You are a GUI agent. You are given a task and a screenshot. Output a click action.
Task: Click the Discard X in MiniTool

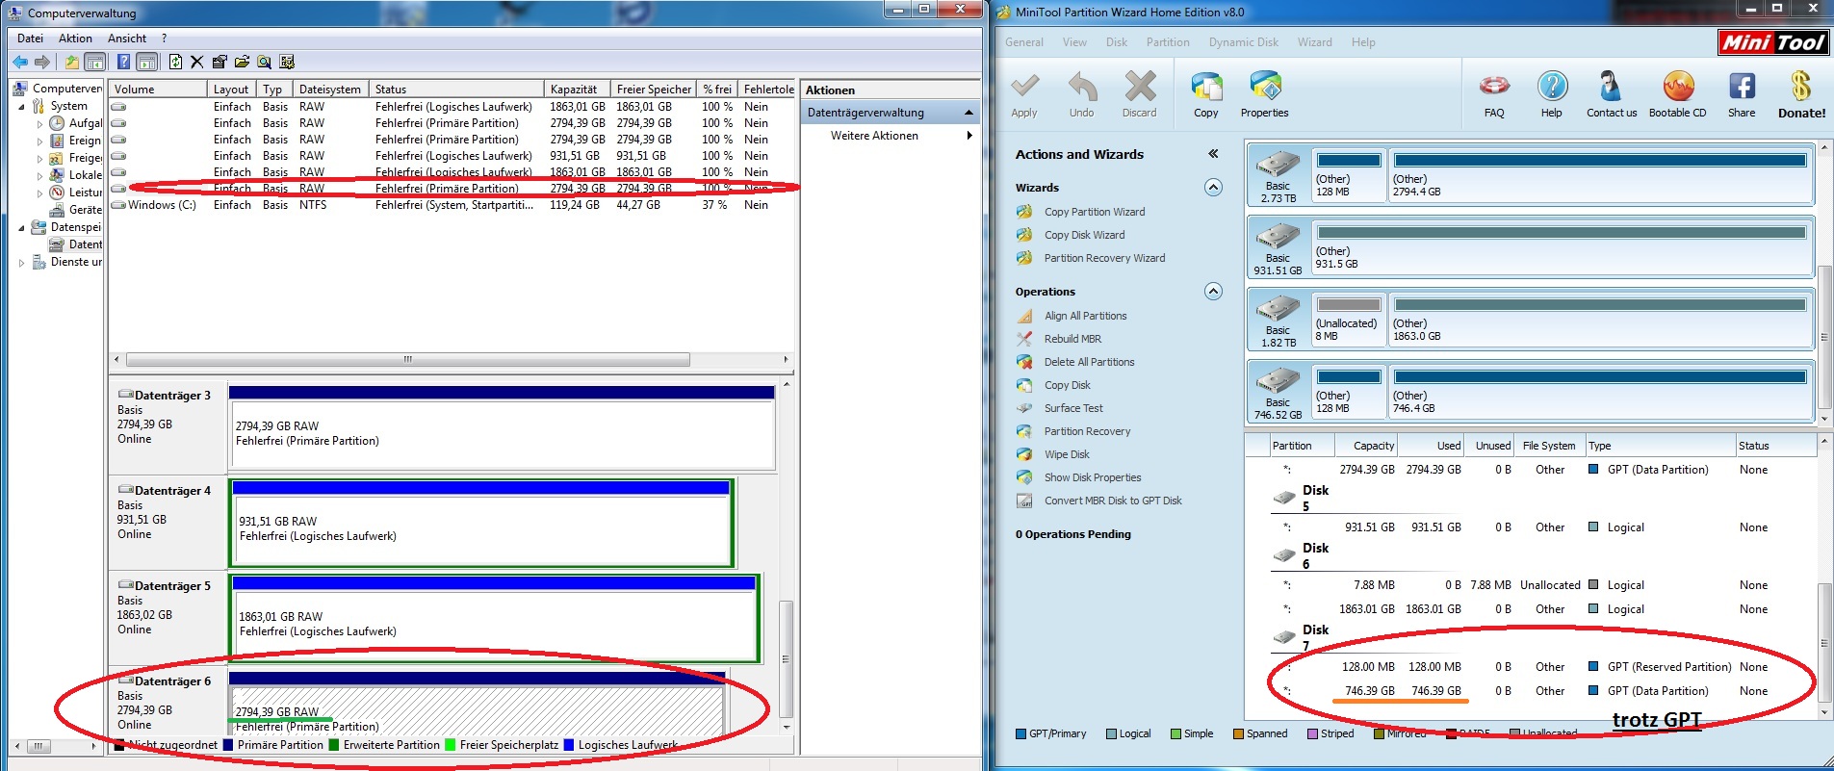coord(1140,94)
